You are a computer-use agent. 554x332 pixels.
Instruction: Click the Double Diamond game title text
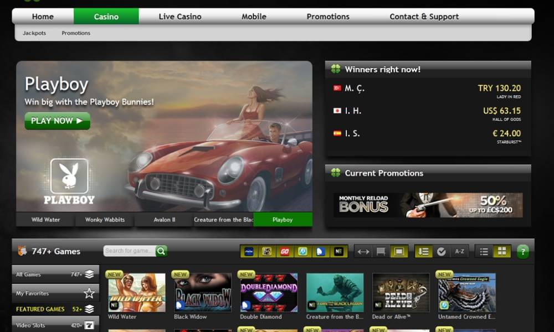pos(261,317)
